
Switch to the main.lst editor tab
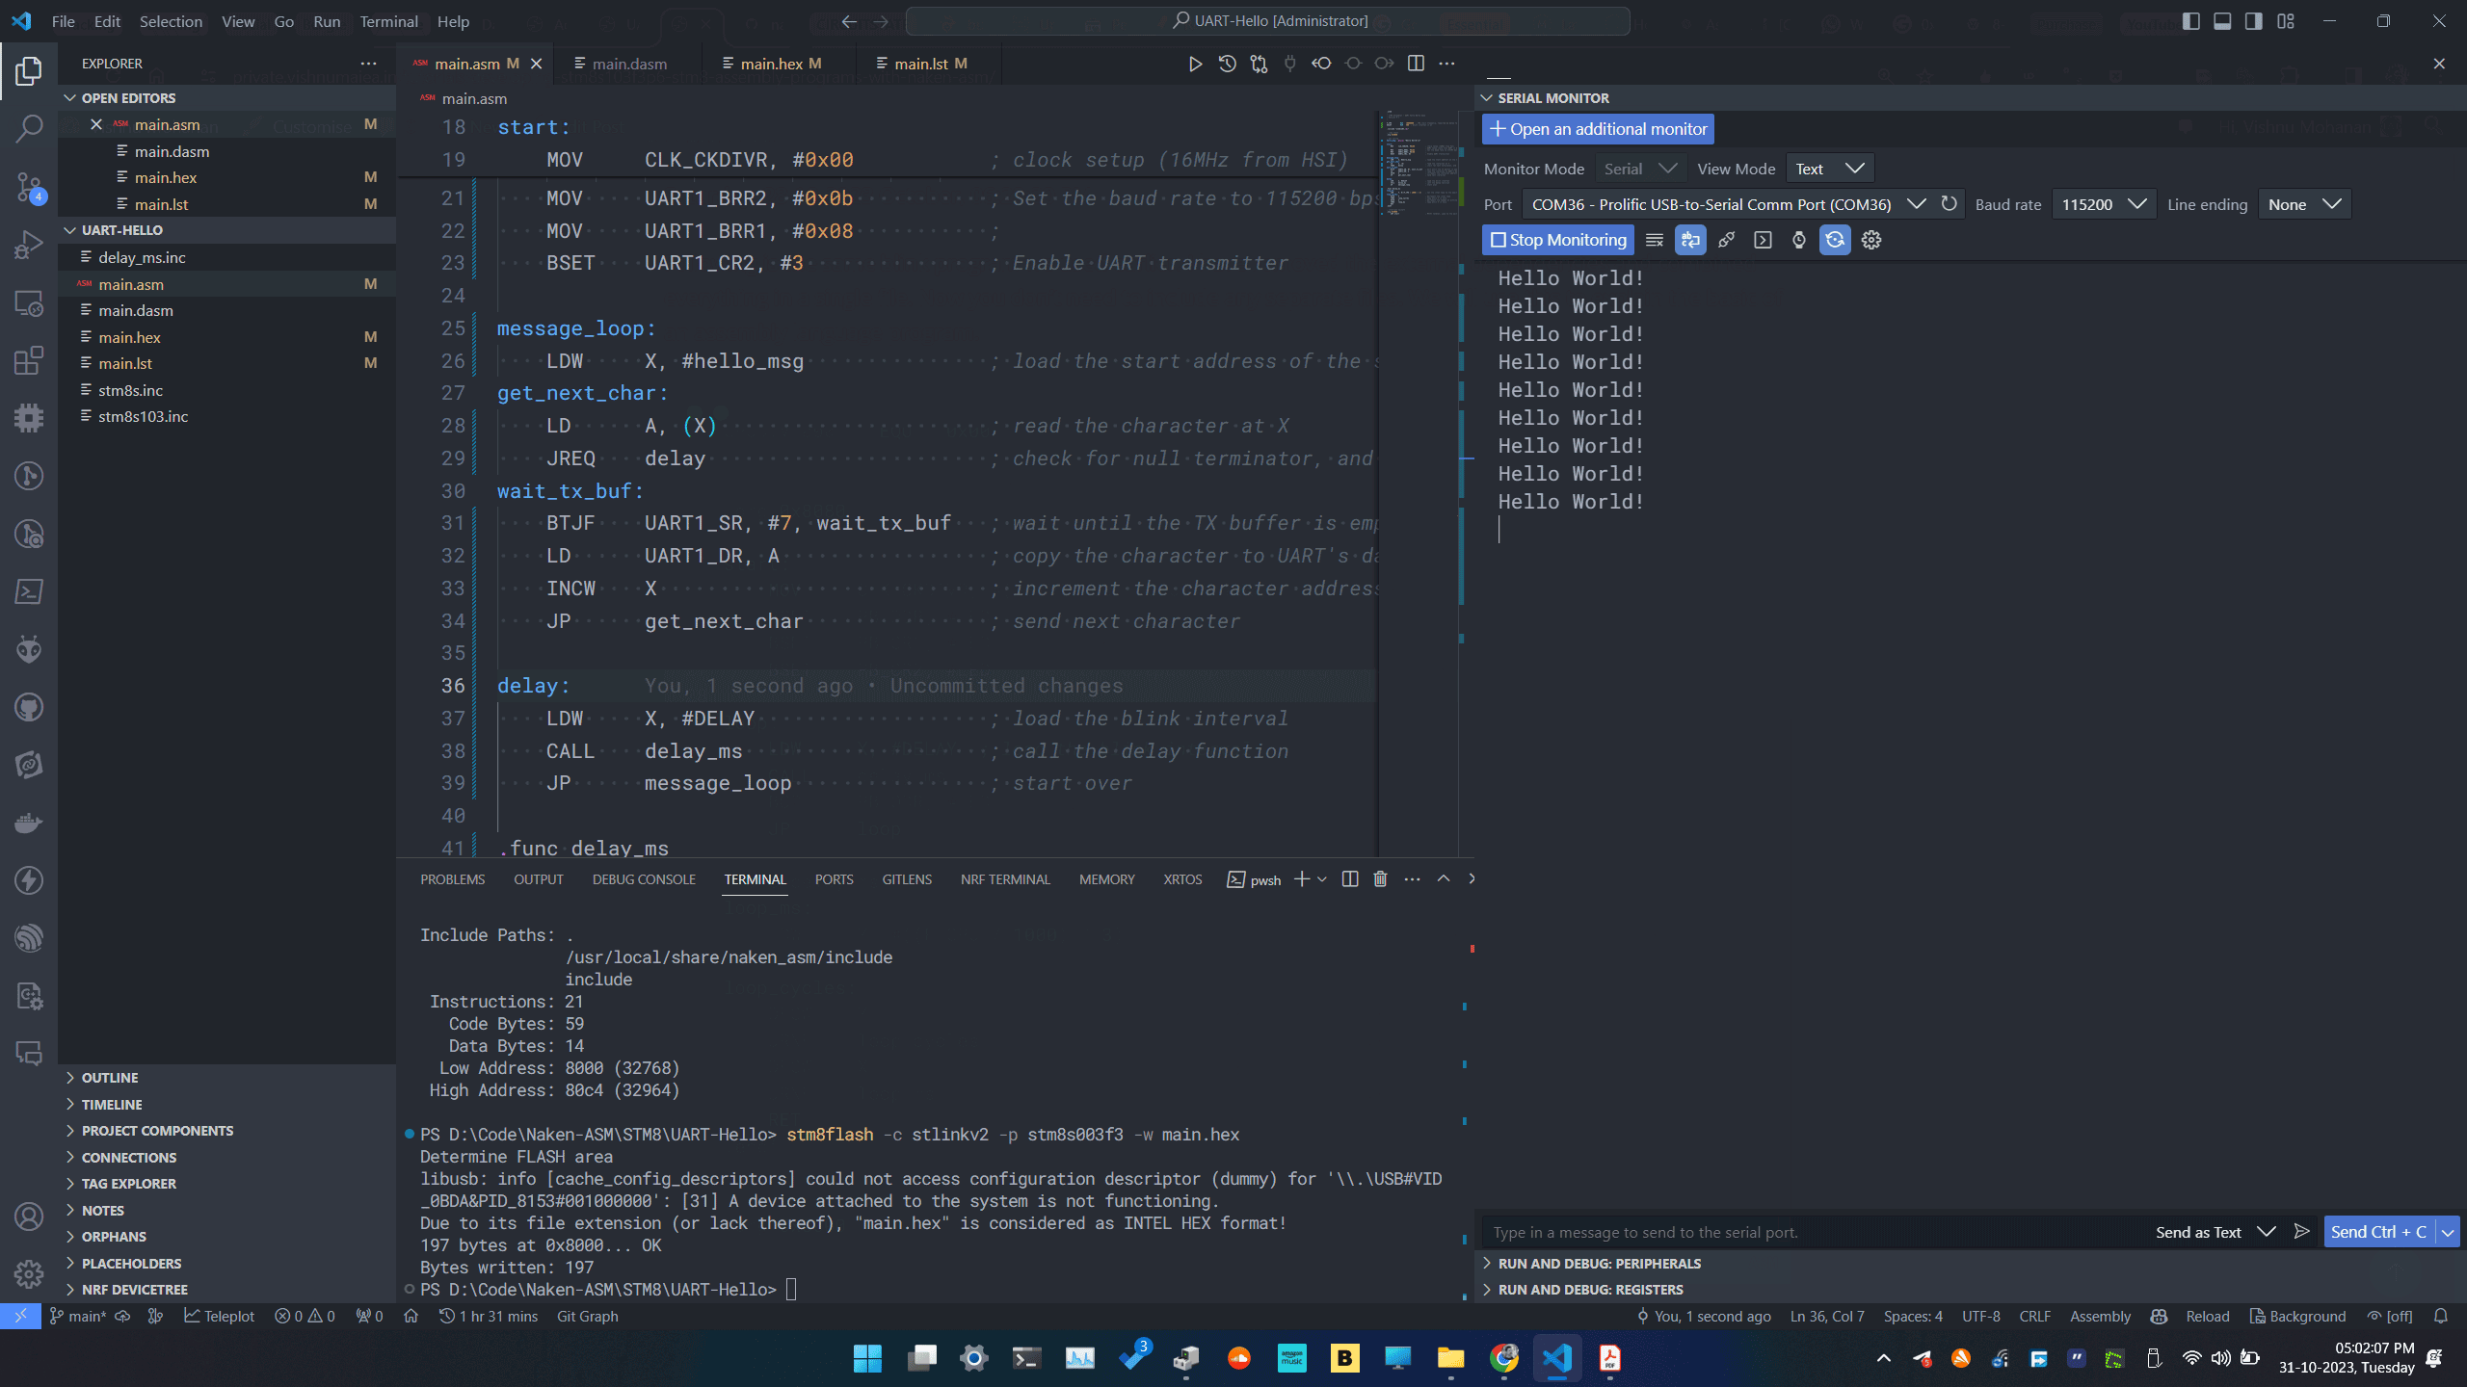click(920, 64)
